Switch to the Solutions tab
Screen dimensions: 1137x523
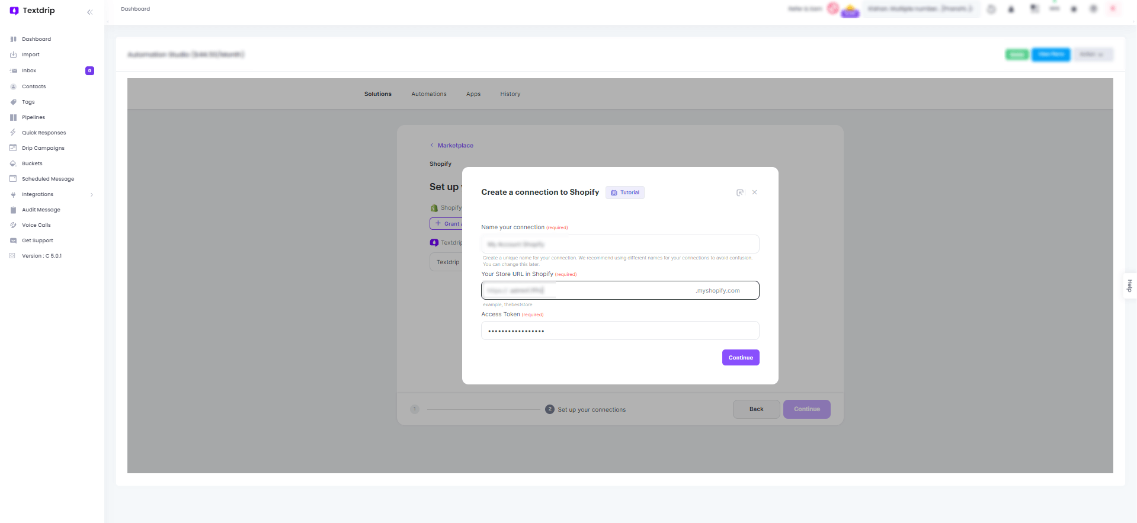378,94
